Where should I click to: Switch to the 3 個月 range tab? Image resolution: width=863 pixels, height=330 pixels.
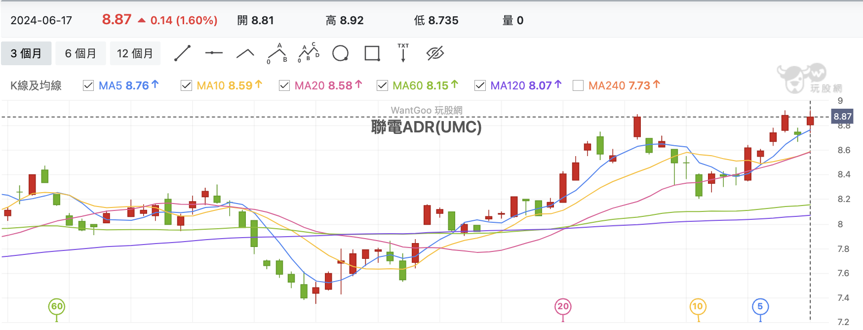tap(26, 53)
